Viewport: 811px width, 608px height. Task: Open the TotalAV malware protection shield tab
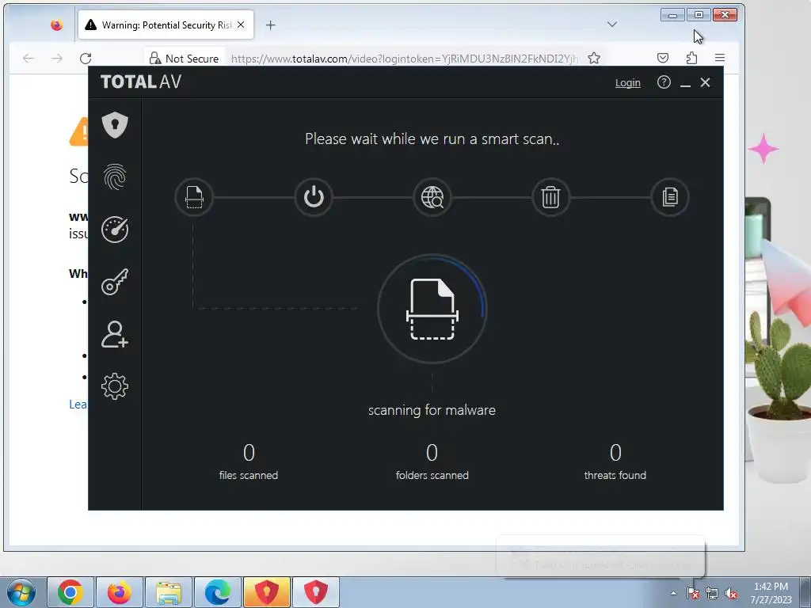tap(115, 124)
